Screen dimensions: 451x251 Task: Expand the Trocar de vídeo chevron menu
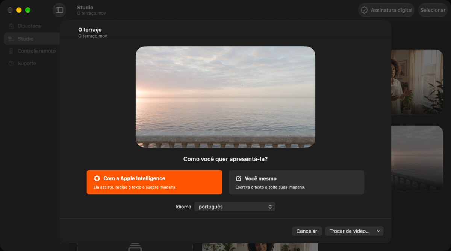pyautogui.click(x=378, y=231)
